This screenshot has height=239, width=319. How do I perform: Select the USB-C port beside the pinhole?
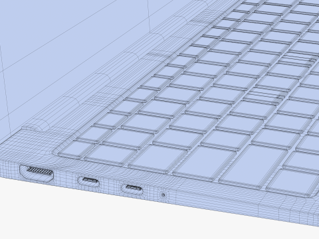132,189
